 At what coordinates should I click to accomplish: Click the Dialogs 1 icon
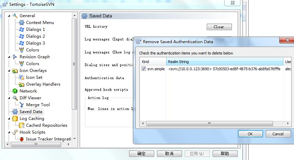point(22,29)
